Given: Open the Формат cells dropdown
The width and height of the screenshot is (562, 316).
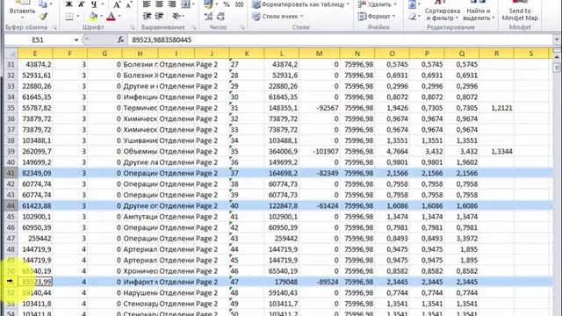Looking at the screenshot, I should [x=377, y=16].
